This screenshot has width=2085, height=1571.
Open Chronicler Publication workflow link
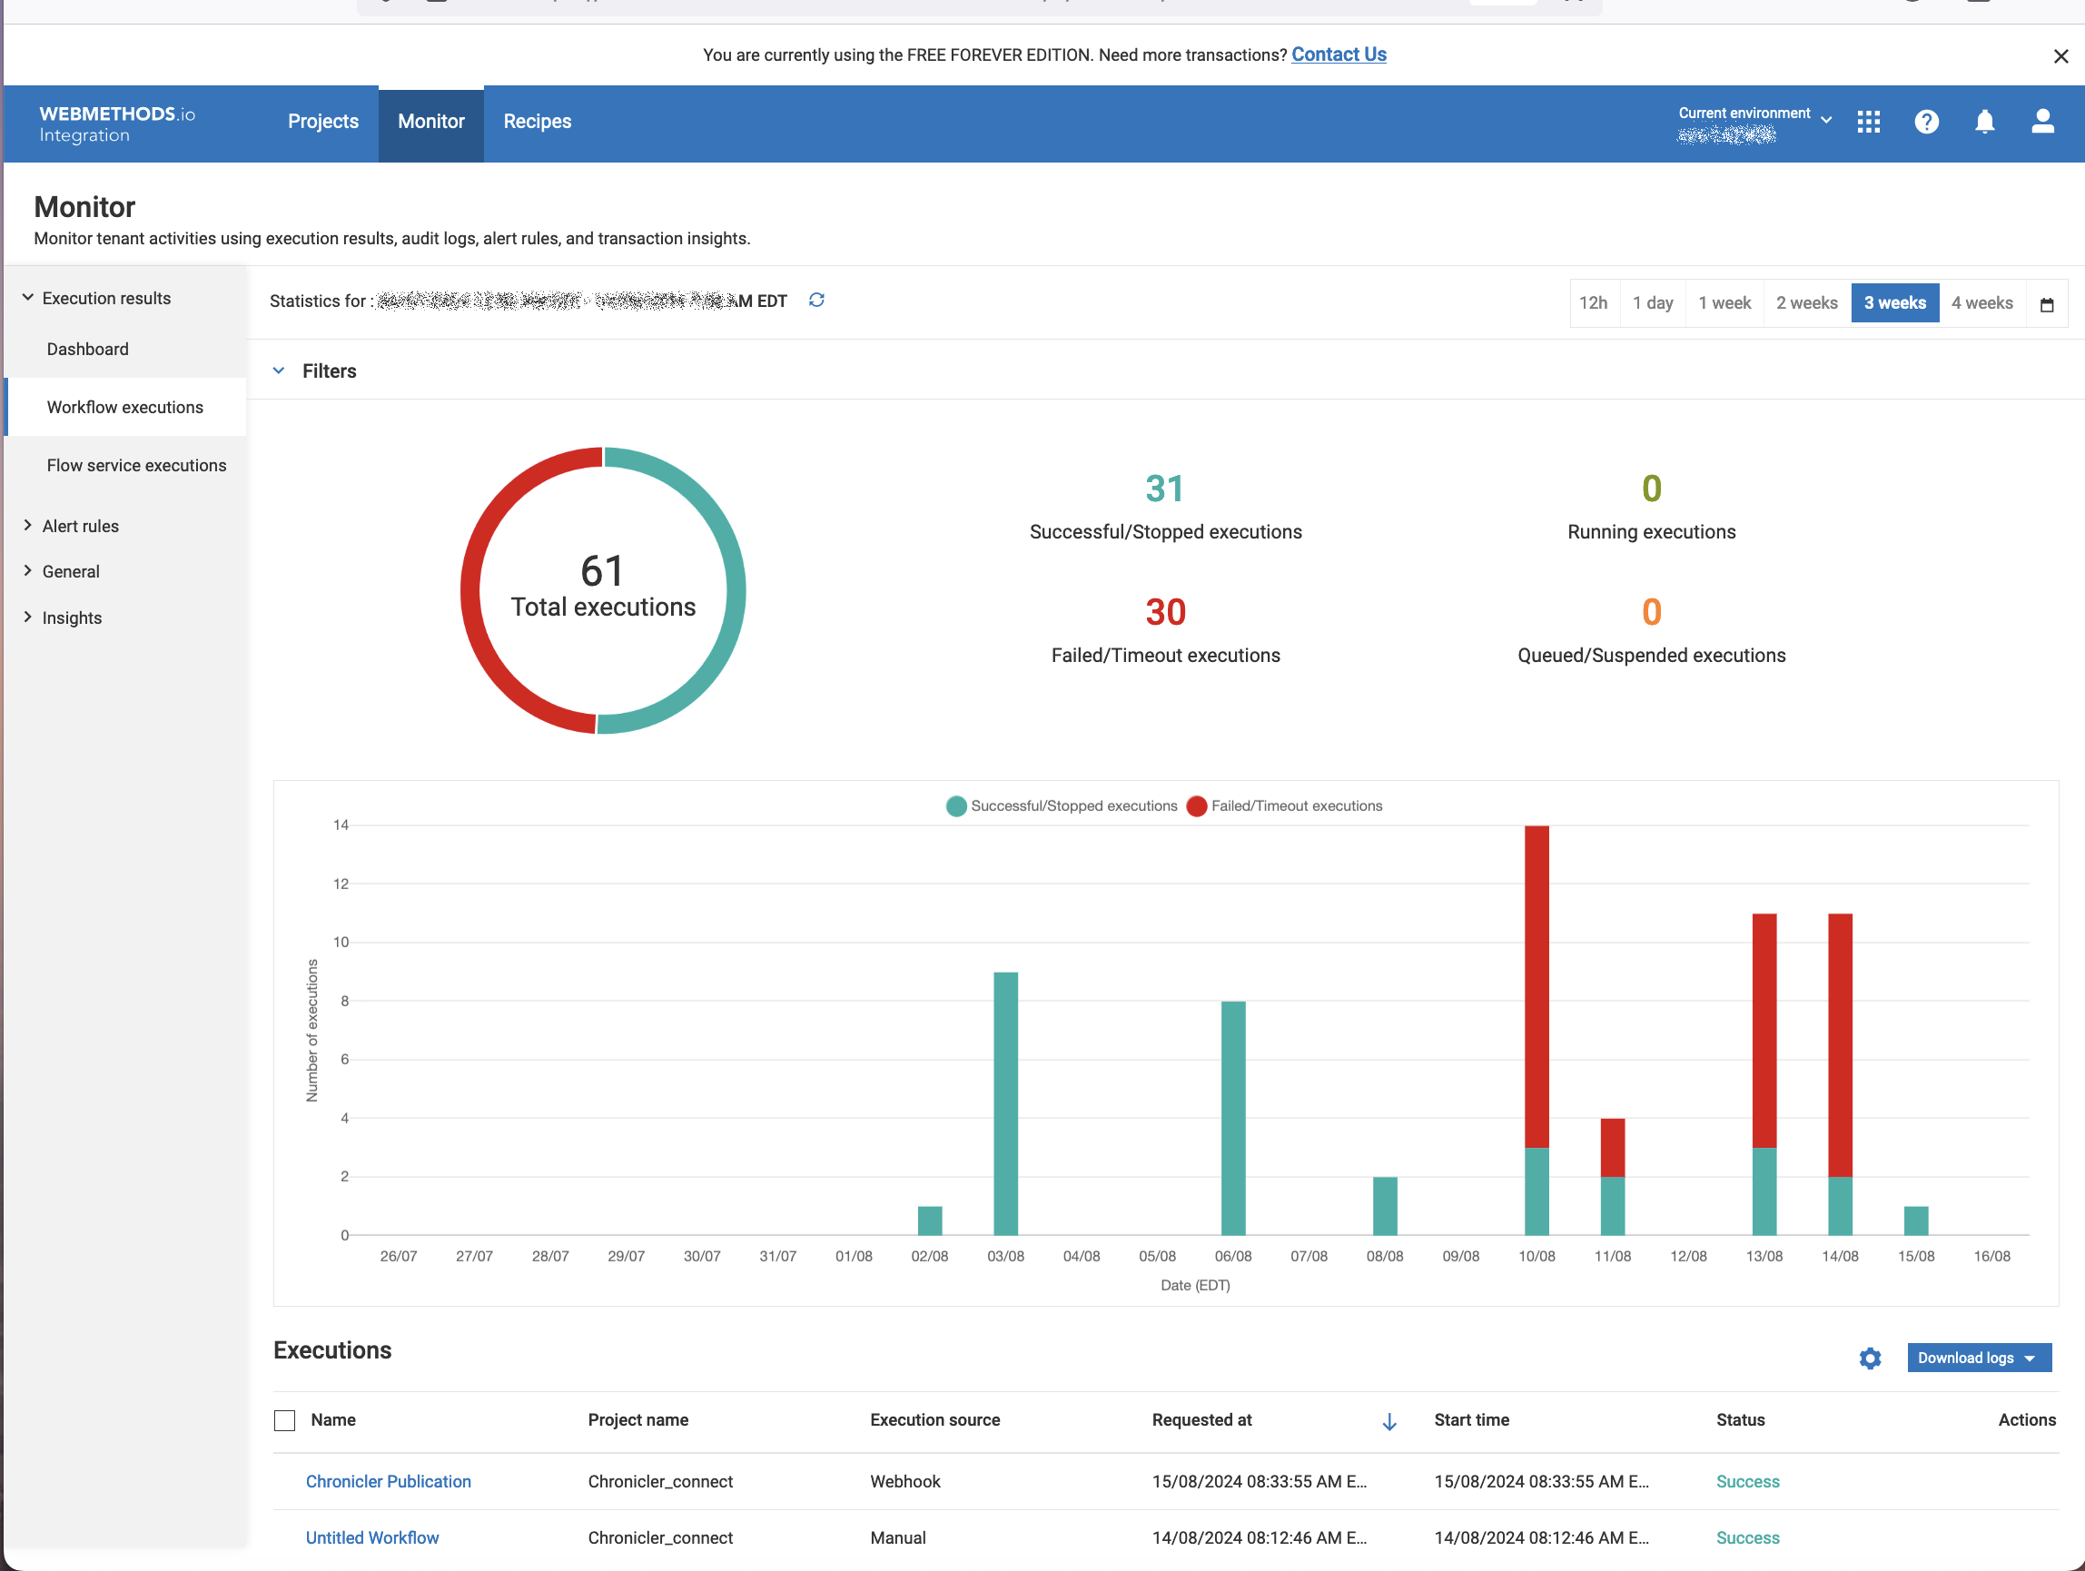388,1481
